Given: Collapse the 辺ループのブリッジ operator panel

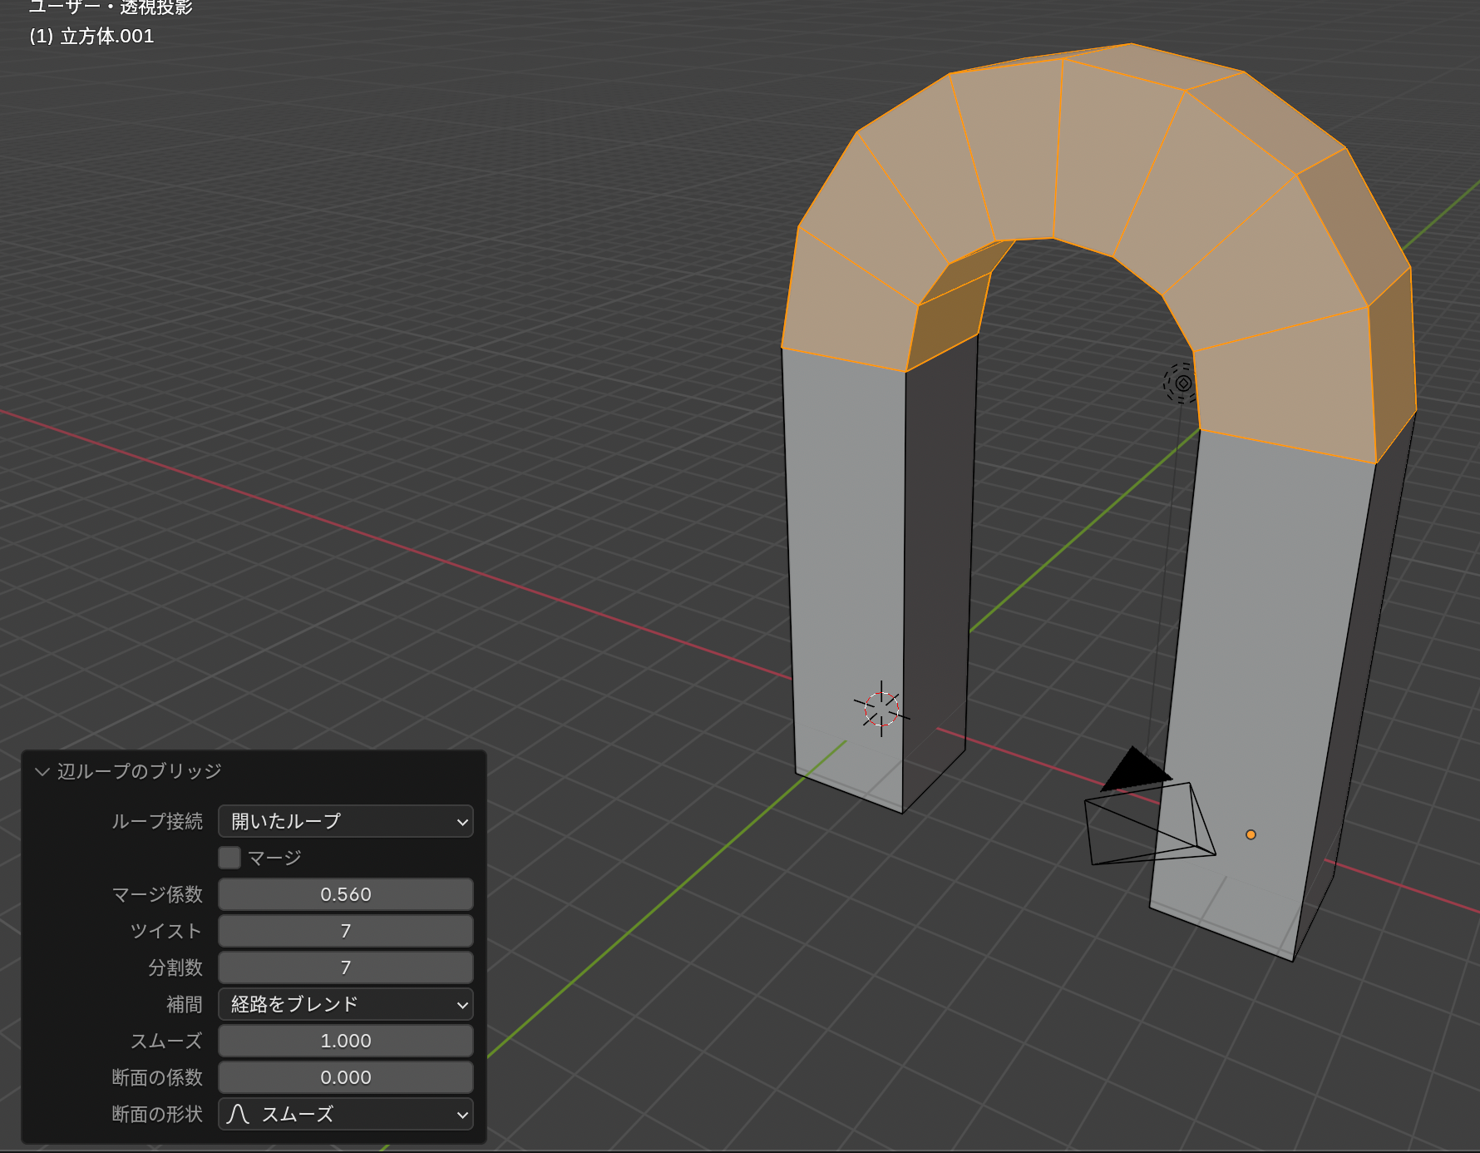Looking at the screenshot, I should pyautogui.click(x=42, y=772).
